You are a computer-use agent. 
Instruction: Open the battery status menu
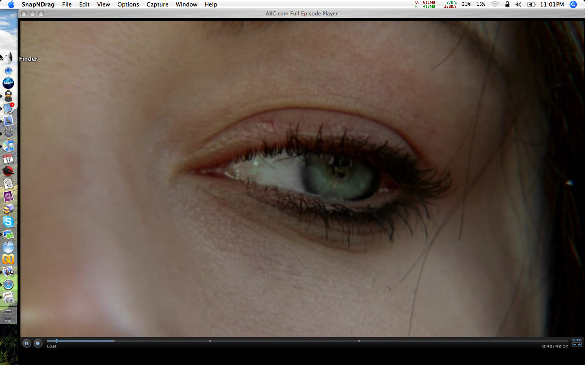tap(531, 4)
